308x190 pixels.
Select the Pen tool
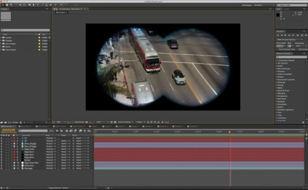(33, 5)
